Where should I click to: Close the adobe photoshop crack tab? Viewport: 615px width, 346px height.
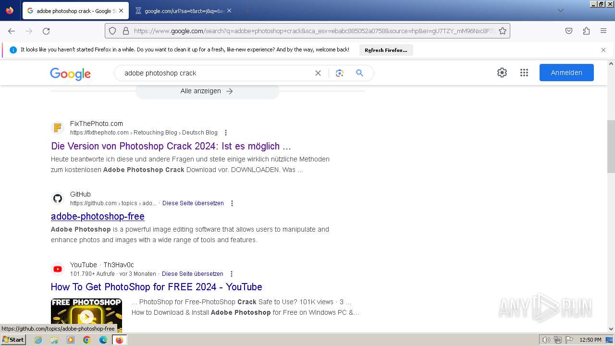pos(121,11)
